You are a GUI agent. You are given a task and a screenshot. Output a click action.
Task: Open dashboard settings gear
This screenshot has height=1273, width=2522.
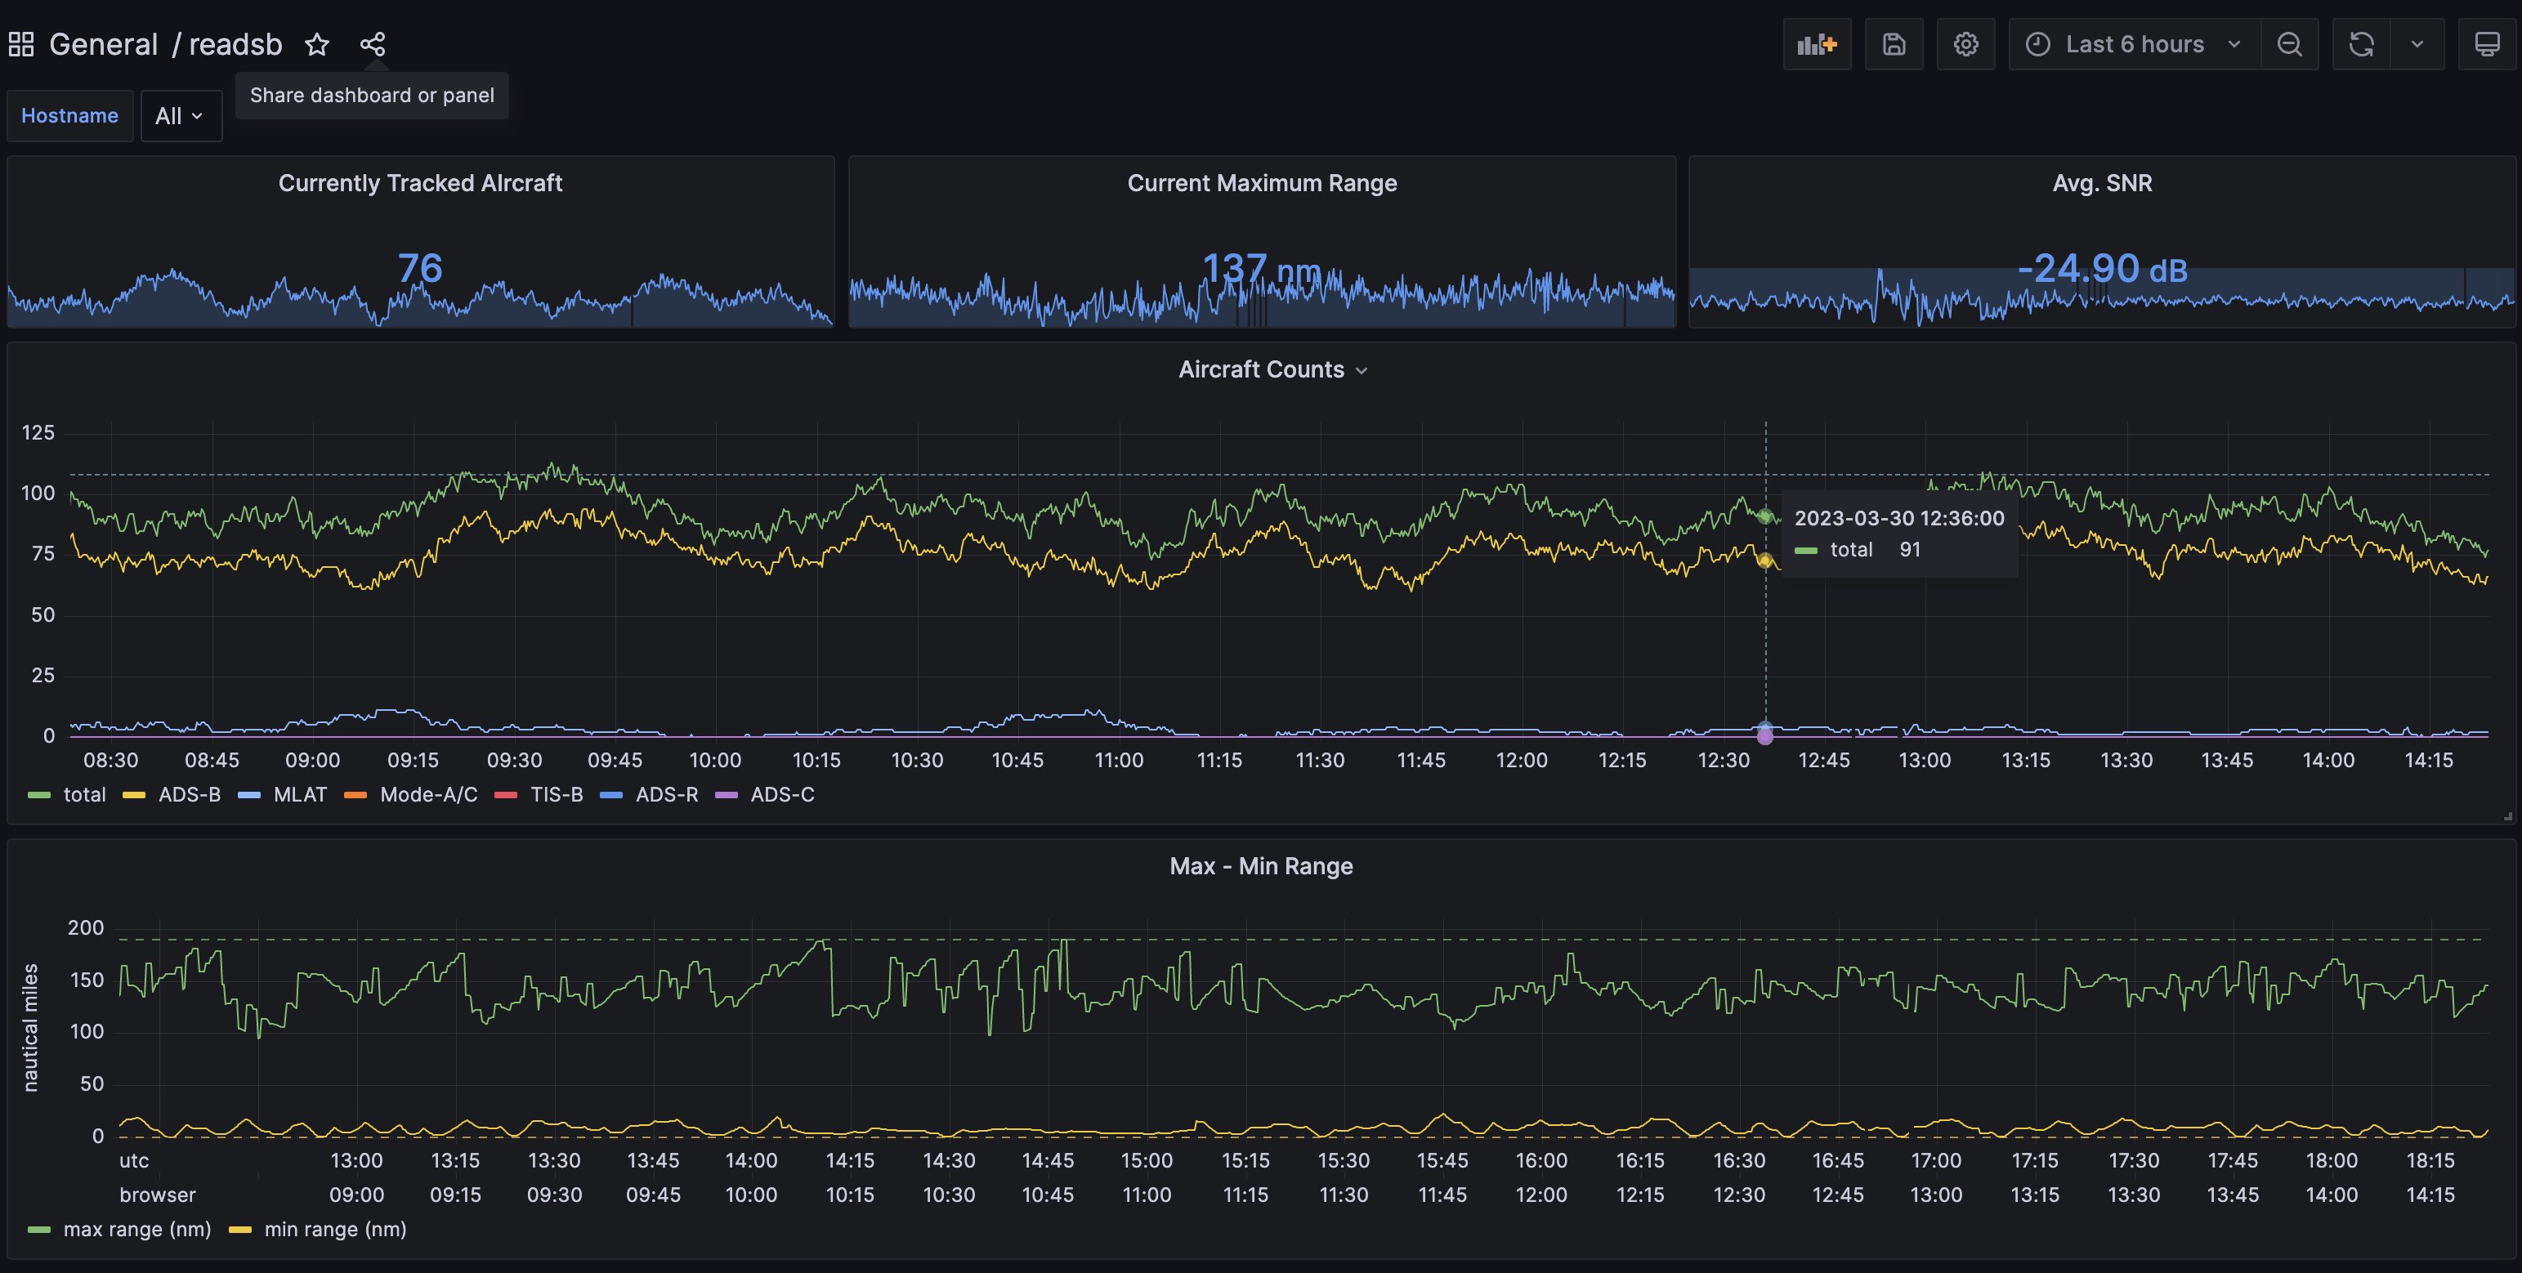coord(1965,44)
